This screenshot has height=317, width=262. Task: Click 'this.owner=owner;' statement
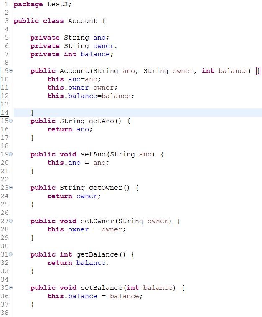pyautogui.click(x=82, y=88)
